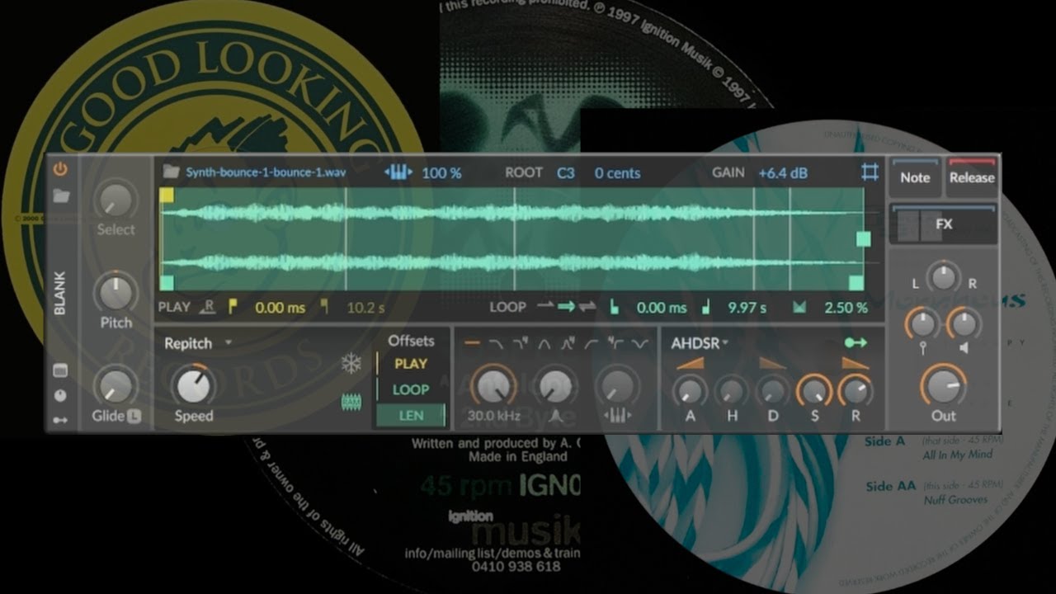The image size is (1056, 594).
Task: Open the AHDSR envelope type dropdown
Action: tap(700, 343)
